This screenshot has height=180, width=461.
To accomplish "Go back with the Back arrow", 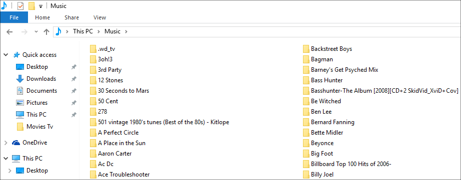I will coord(9,31).
